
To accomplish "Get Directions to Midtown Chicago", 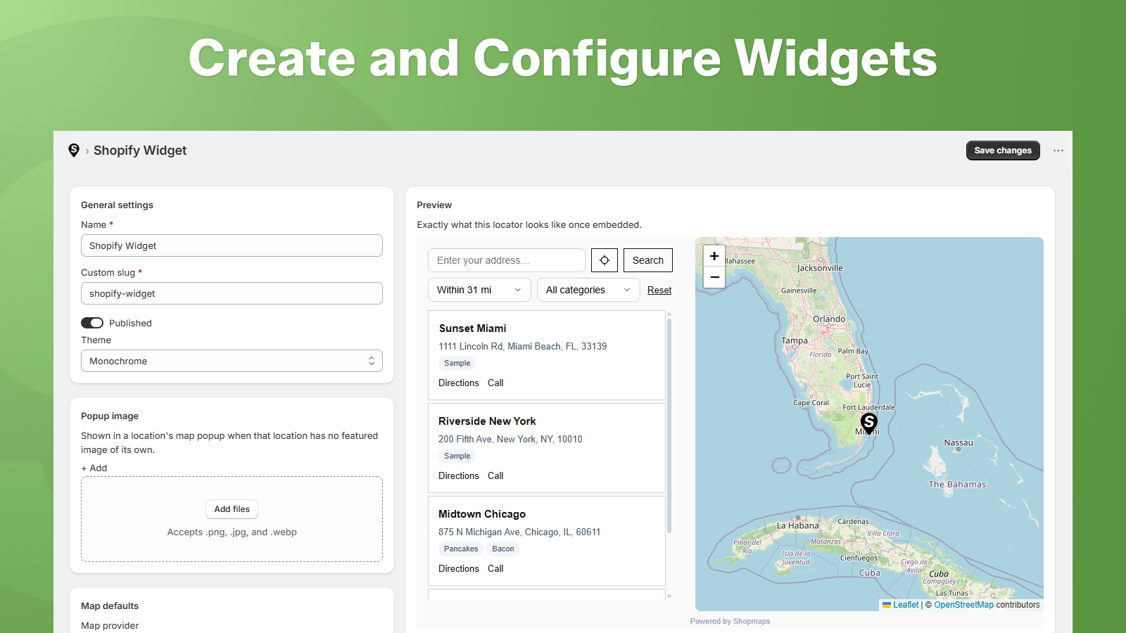I will (x=459, y=568).
